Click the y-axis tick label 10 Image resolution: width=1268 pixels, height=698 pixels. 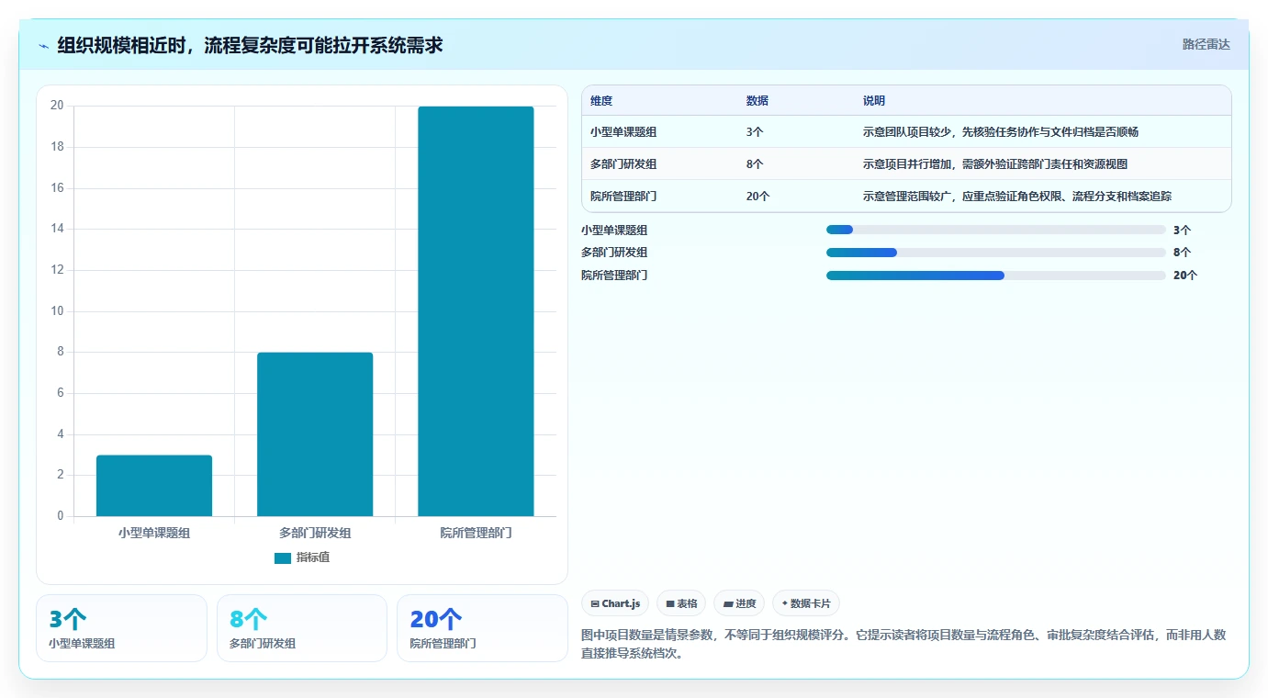(x=57, y=311)
